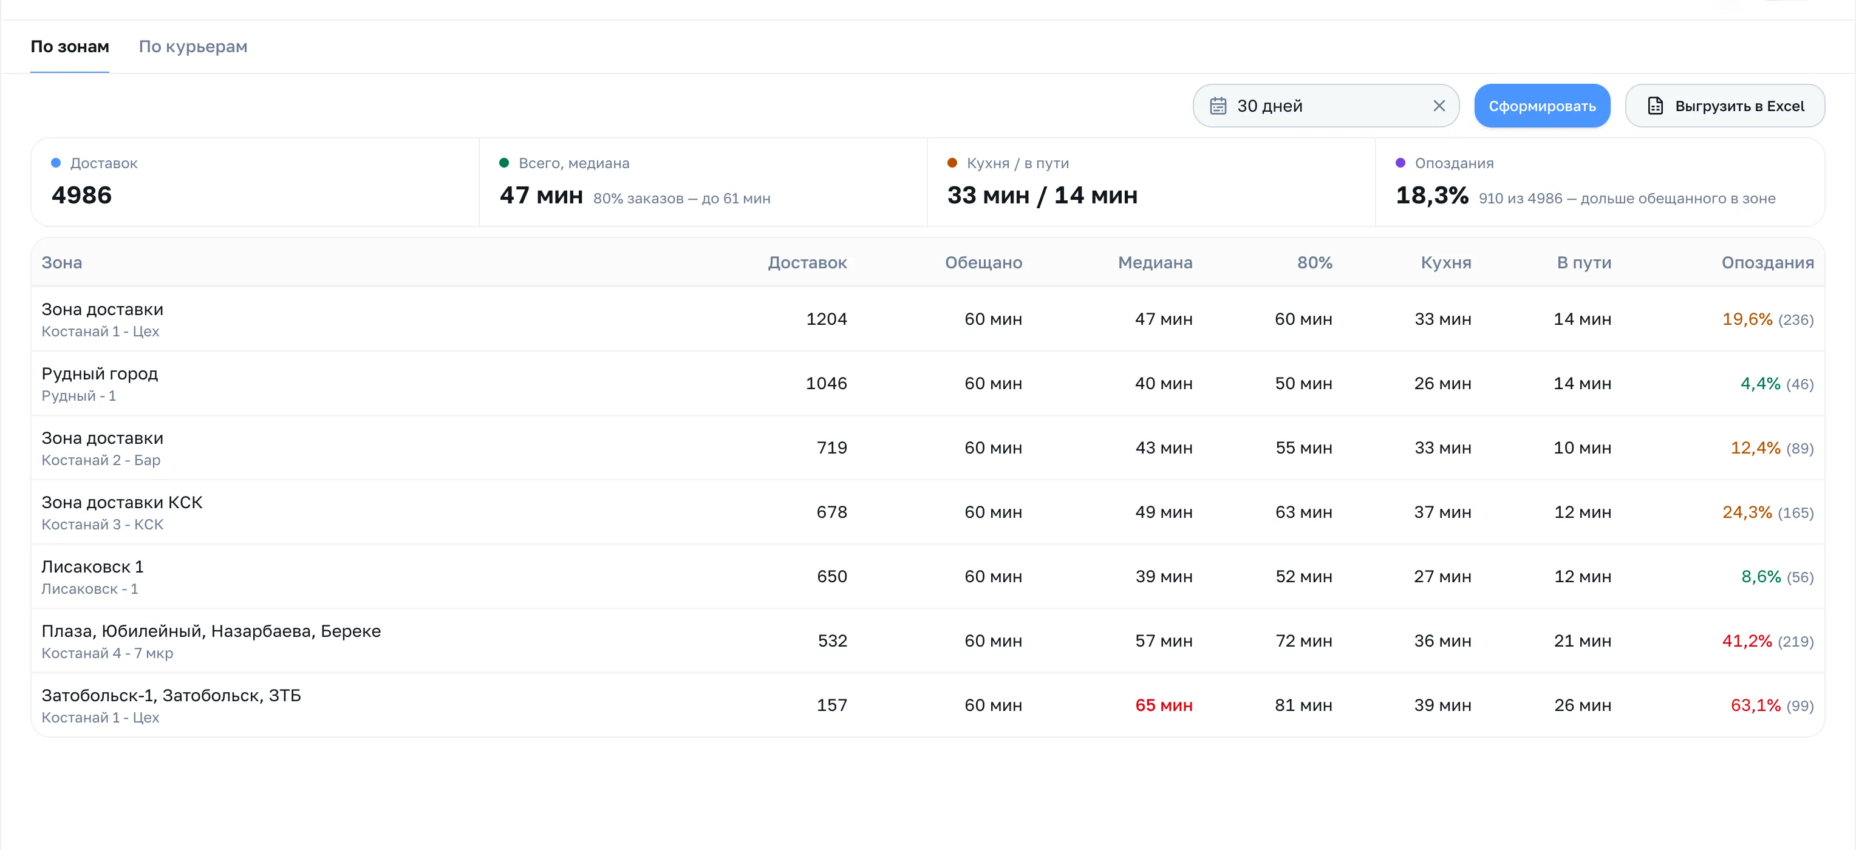This screenshot has height=850, width=1856.
Task: Click the Медиана column header
Action: click(x=1155, y=263)
